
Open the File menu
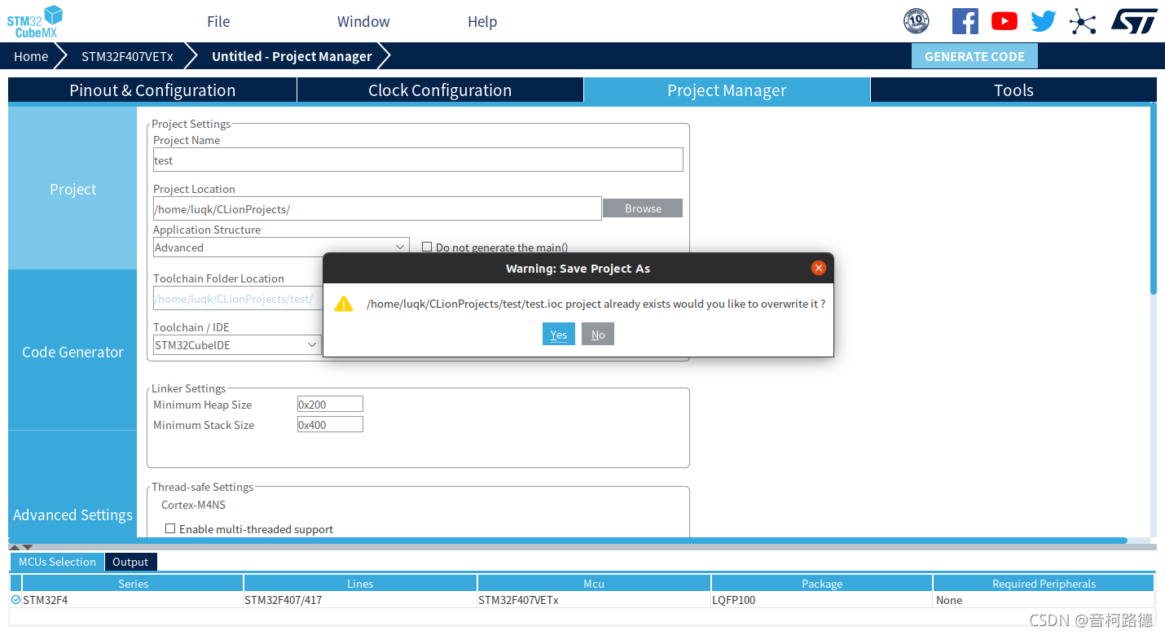point(218,22)
